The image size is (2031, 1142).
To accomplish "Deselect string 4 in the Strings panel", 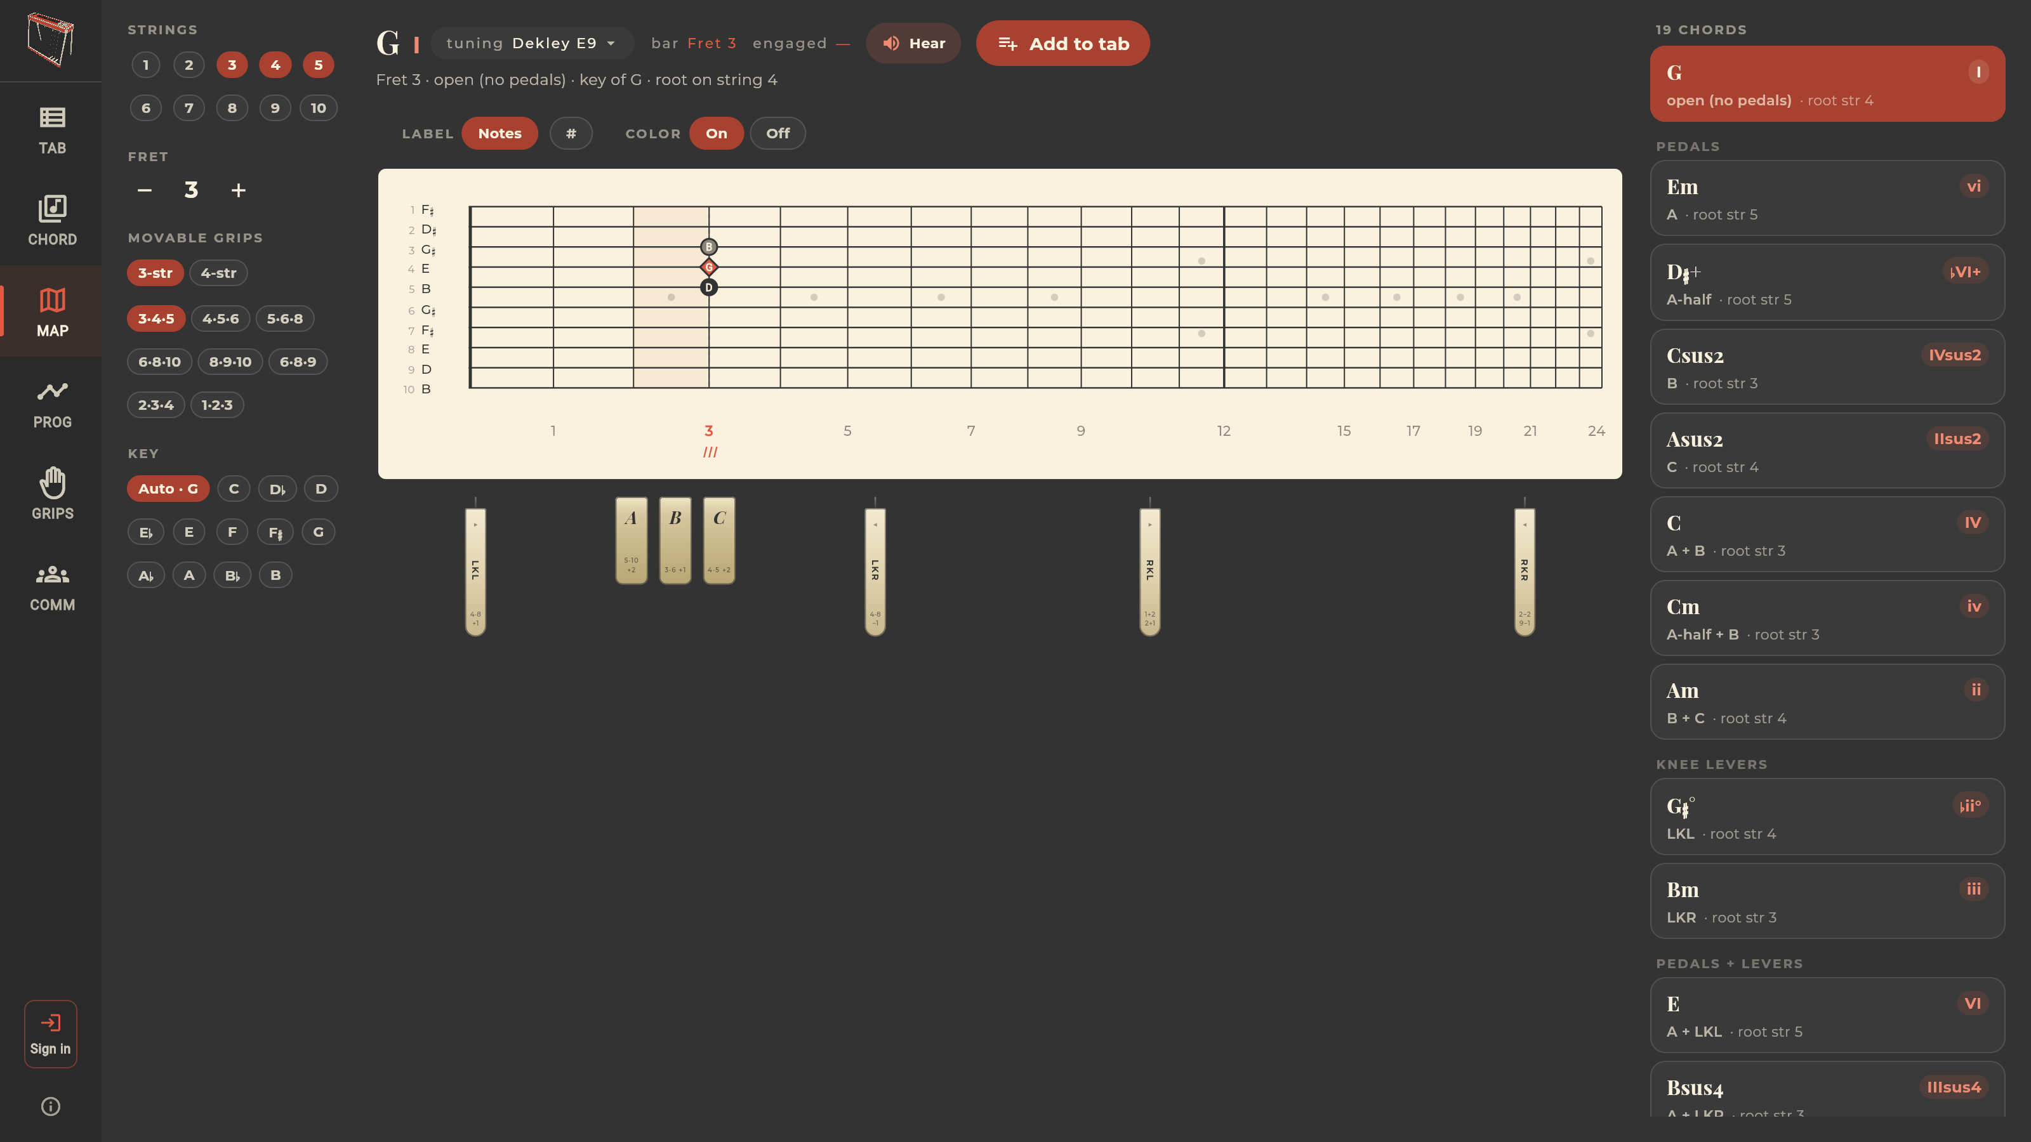I will point(275,65).
